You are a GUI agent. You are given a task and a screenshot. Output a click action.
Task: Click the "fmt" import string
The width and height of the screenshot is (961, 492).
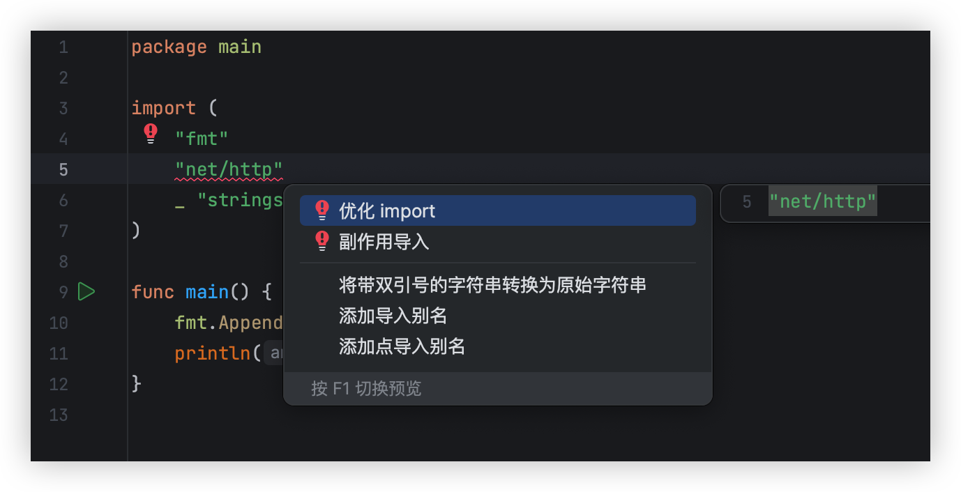[x=202, y=139]
